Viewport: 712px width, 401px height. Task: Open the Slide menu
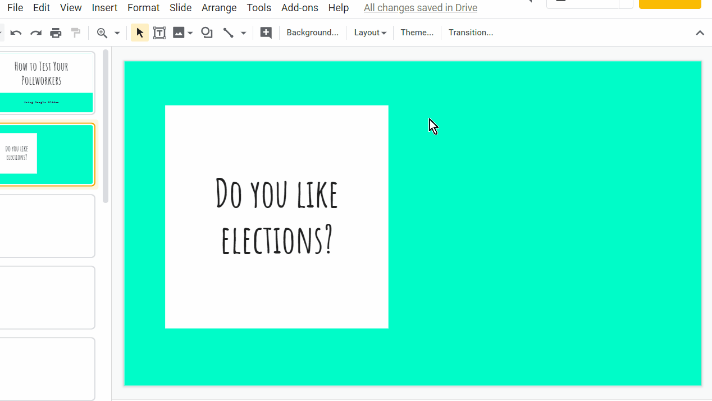coord(181,8)
